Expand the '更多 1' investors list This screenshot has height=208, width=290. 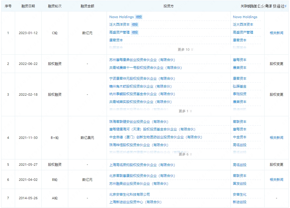tap(185, 111)
